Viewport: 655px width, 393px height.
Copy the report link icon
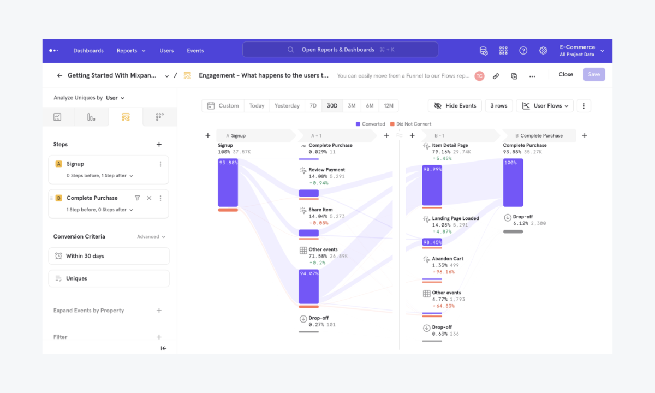[496, 76]
